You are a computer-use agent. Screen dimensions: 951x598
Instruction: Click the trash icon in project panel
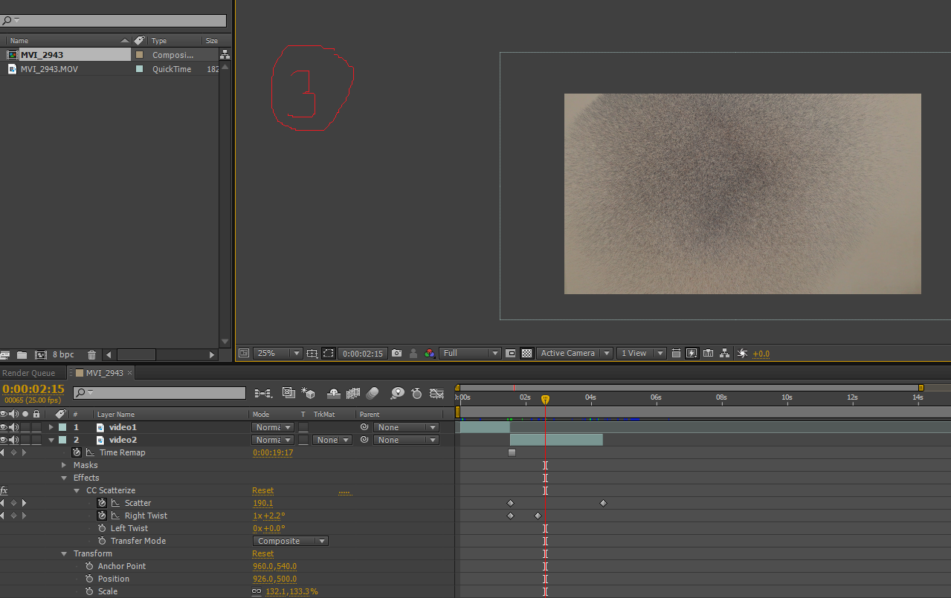[91, 355]
